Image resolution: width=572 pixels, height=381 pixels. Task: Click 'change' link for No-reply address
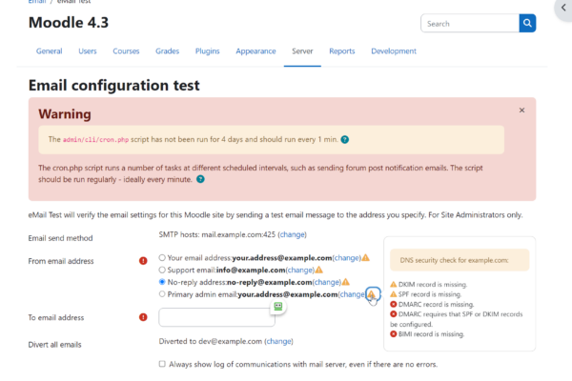[326, 282]
